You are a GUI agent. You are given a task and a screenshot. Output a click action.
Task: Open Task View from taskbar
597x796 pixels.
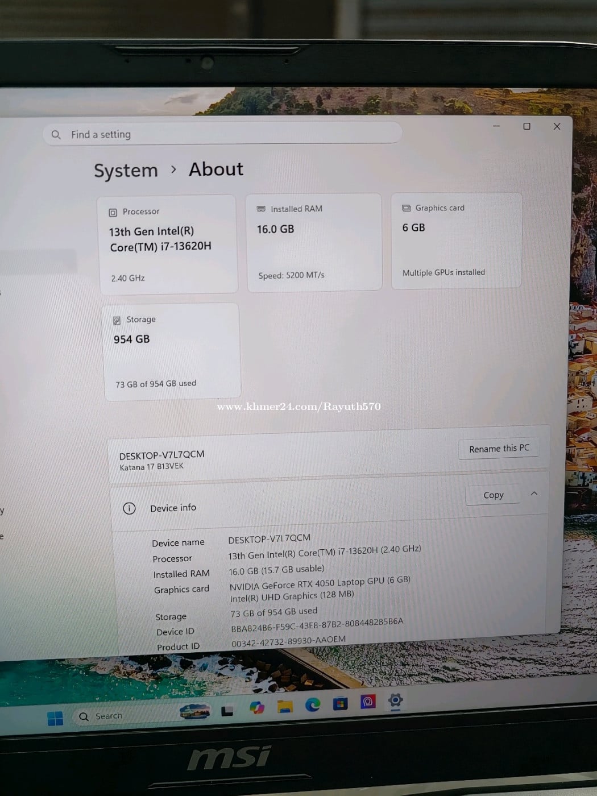point(227,711)
